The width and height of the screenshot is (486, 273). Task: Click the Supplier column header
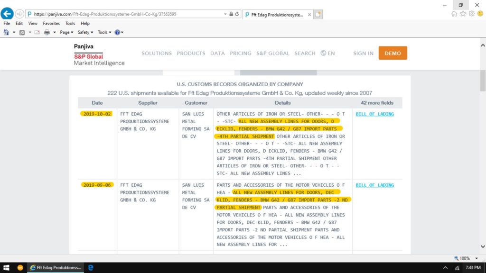tap(148, 103)
